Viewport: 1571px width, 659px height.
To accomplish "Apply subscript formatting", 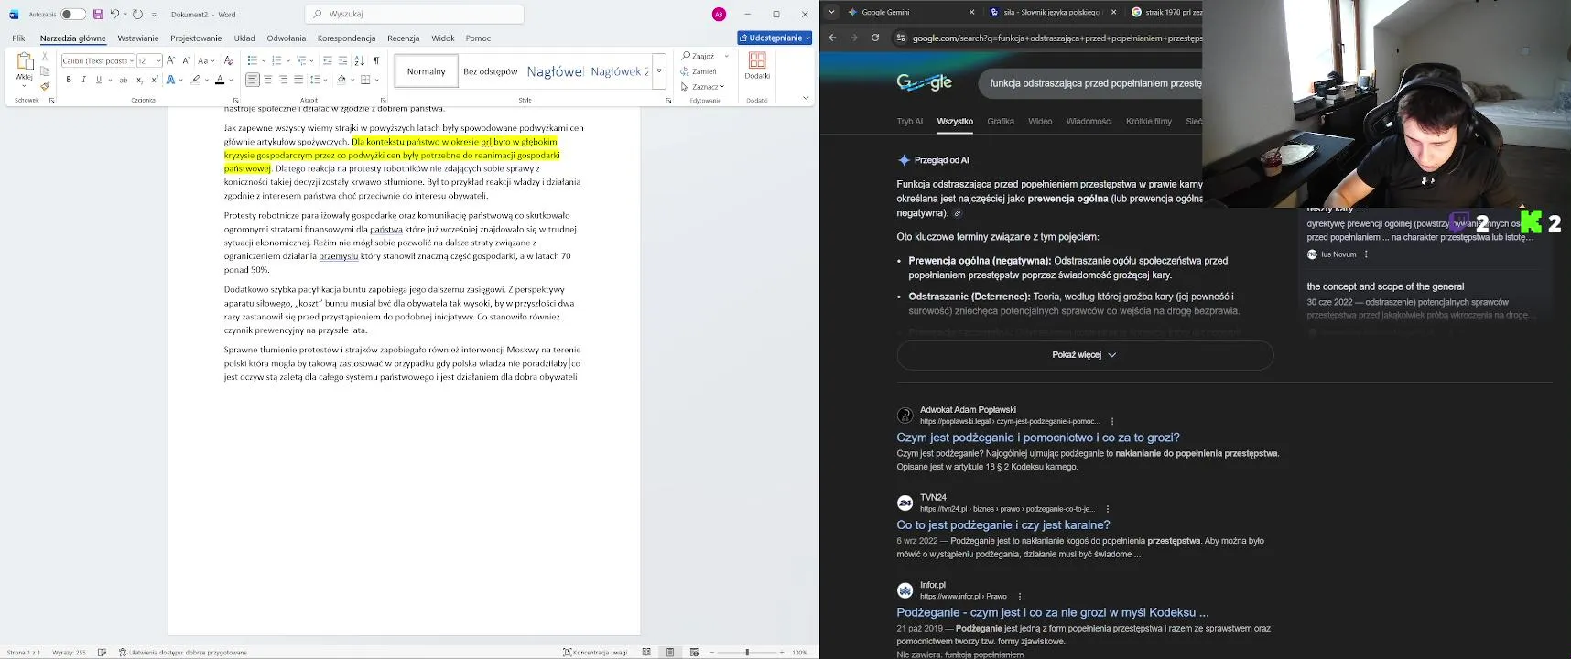I will [x=139, y=80].
